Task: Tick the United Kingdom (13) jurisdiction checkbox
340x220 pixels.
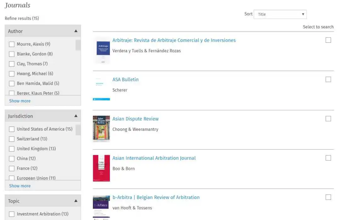Action: pos(12,149)
